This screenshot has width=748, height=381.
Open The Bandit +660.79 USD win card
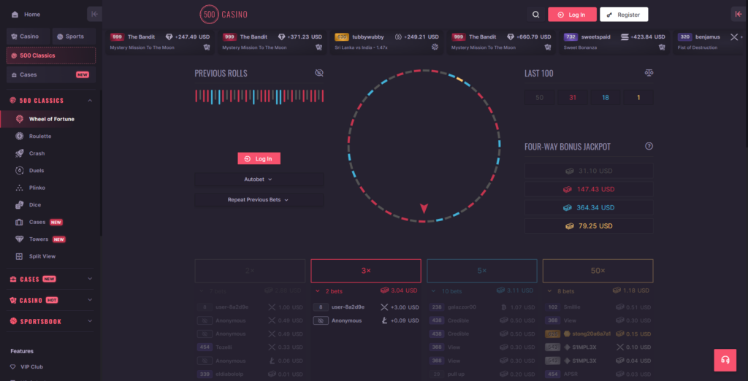[x=501, y=42]
